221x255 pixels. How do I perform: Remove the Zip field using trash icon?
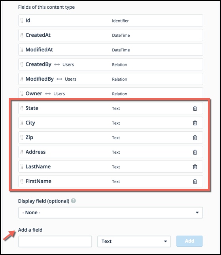coord(195,138)
